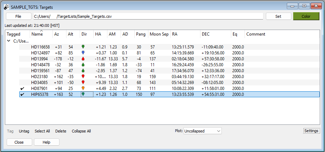The image size is (325, 152).
Task: Click the green up arrow for HD159561
Action: (x=83, y=71)
